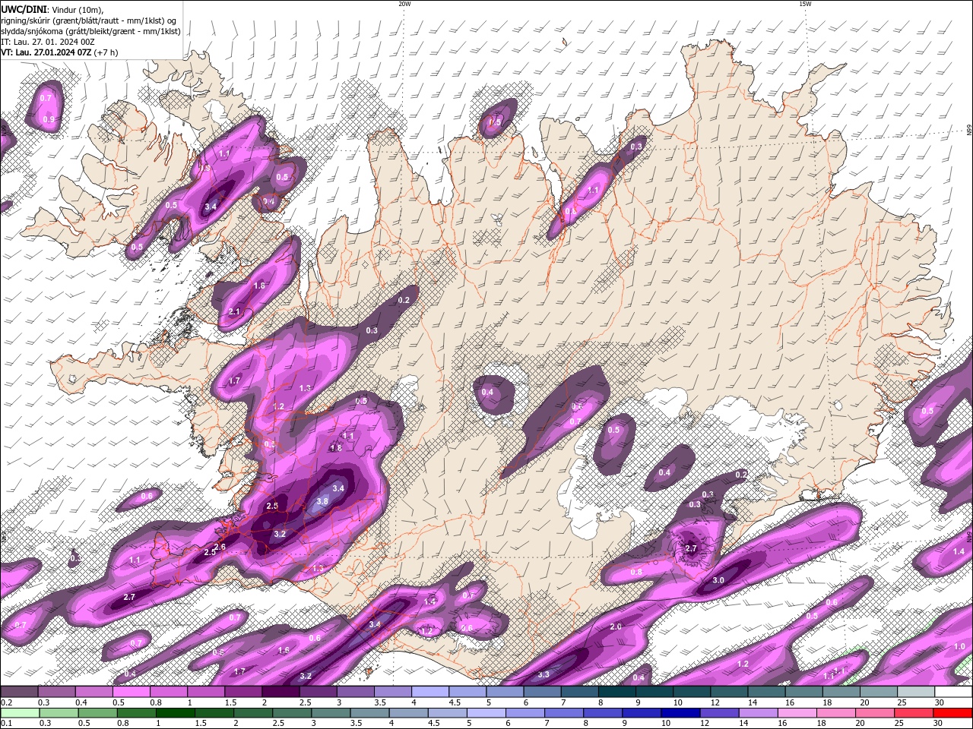This screenshot has width=973, height=729.
Task: Click snow legend label 0.2
Action: [x=6, y=702]
